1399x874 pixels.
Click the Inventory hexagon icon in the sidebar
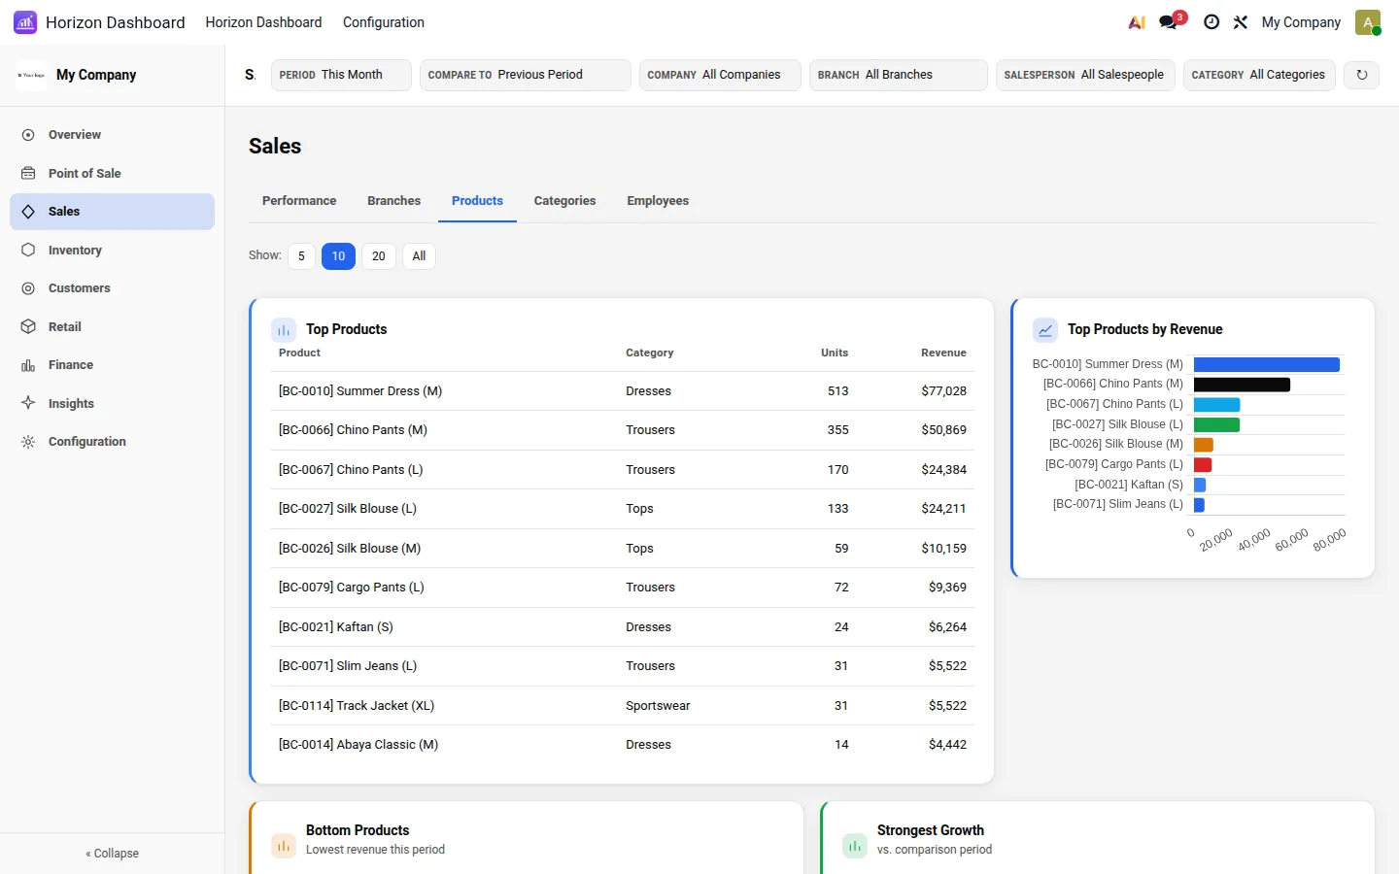click(28, 250)
